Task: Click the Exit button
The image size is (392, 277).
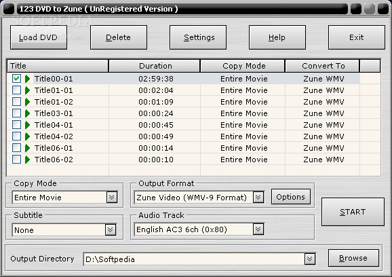Action: pyautogui.click(x=357, y=37)
